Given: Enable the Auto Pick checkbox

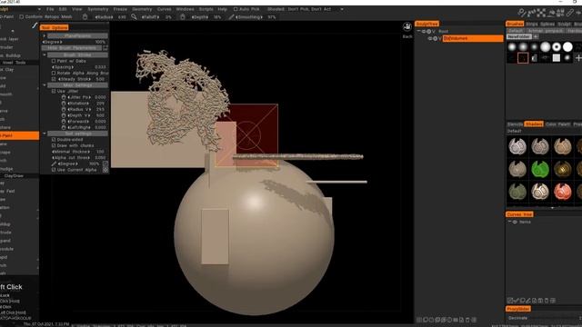Looking at the screenshot, I should [236, 9].
